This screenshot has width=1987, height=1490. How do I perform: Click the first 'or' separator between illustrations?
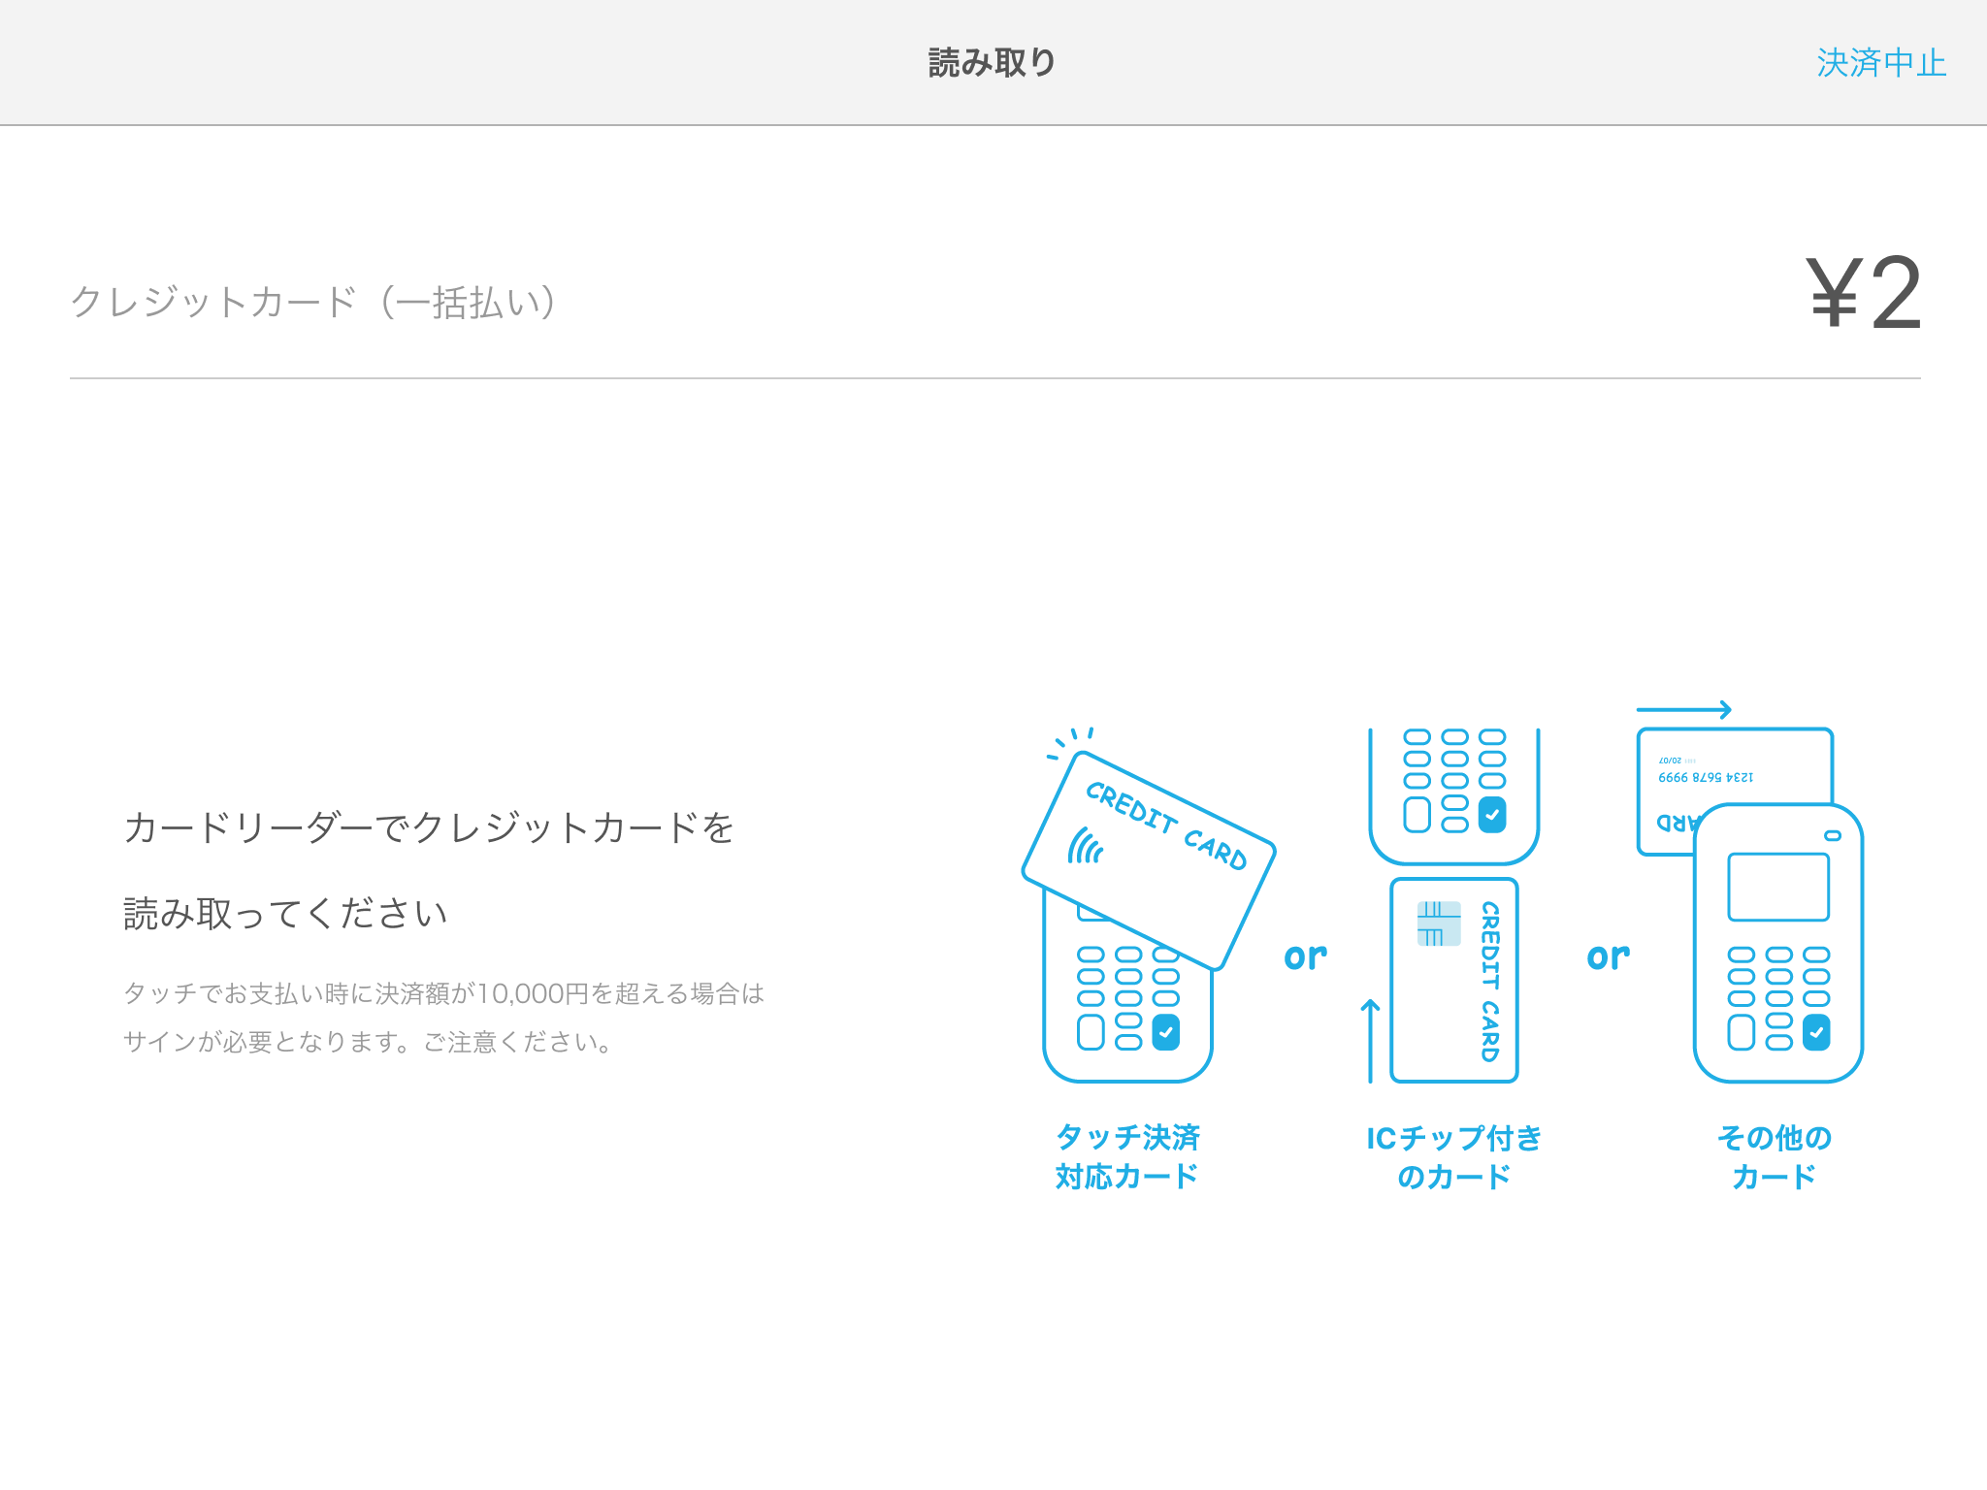1305,956
